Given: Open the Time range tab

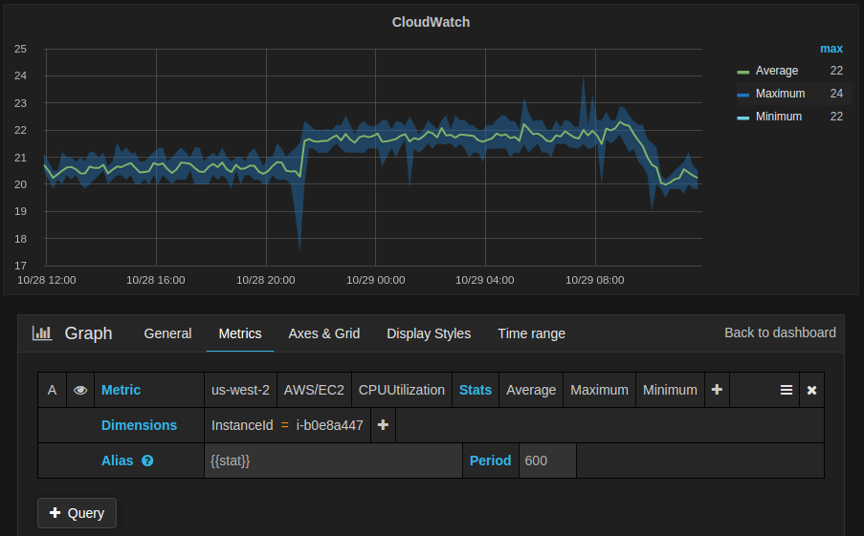Looking at the screenshot, I should click(x=531, y=333).
